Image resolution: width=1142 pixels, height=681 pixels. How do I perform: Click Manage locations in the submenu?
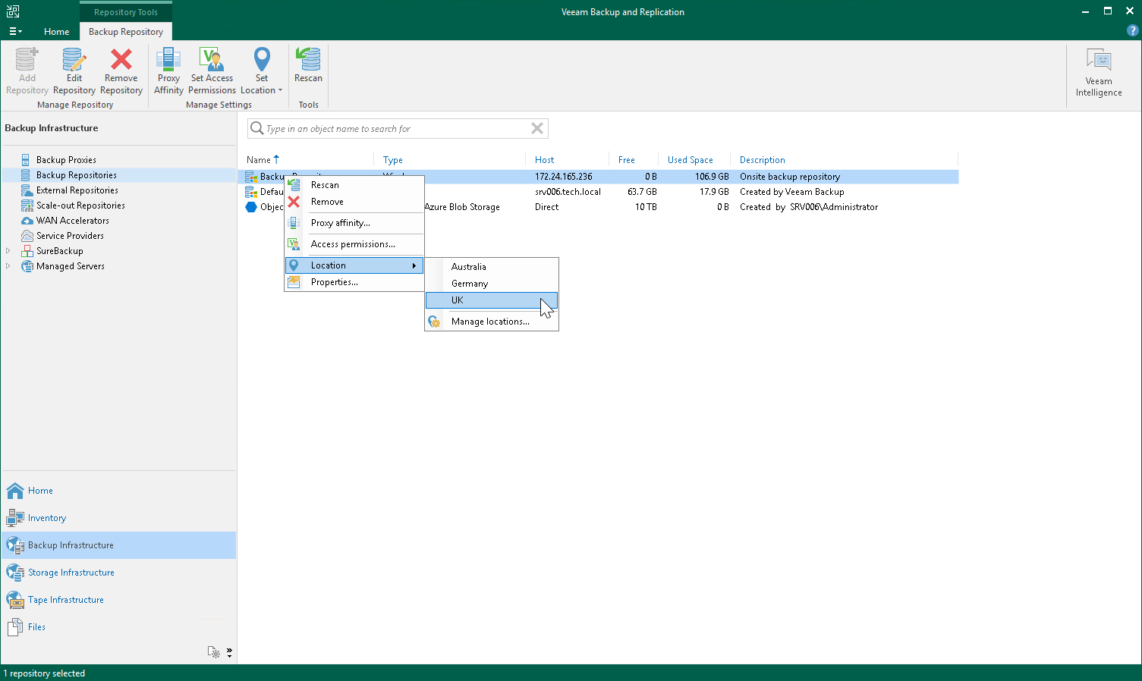pos(489,321)
